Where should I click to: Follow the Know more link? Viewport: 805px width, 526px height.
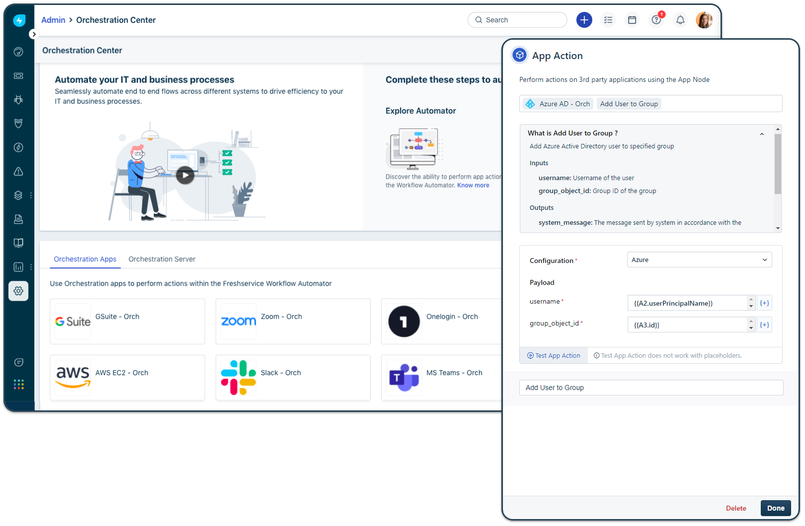coord(473,185)
